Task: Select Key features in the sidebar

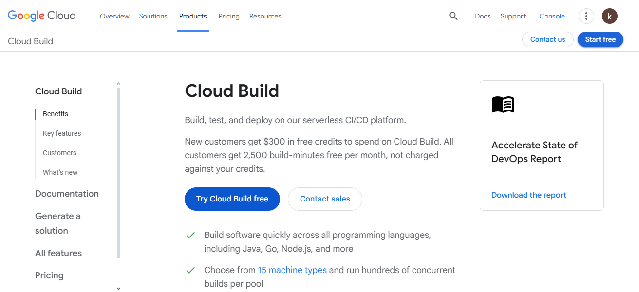Action: [x=61, y=133]
